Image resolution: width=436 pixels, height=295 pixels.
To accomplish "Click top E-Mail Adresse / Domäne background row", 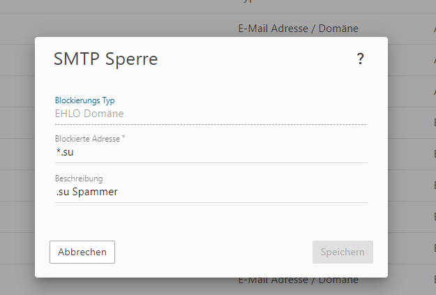I will (298, 29).
